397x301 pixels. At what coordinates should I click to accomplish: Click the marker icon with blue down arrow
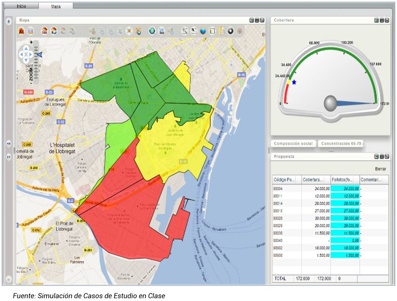tap(138, 31)
